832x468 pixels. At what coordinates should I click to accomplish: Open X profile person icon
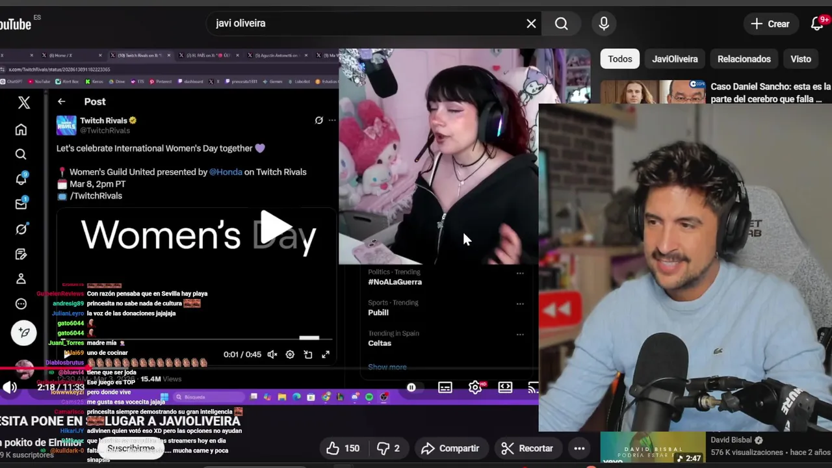coord(21,279)
